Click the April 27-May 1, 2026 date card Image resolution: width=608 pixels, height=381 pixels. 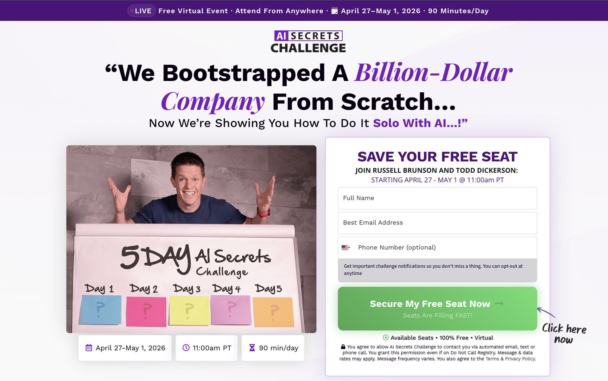click(x=125, y=348)
